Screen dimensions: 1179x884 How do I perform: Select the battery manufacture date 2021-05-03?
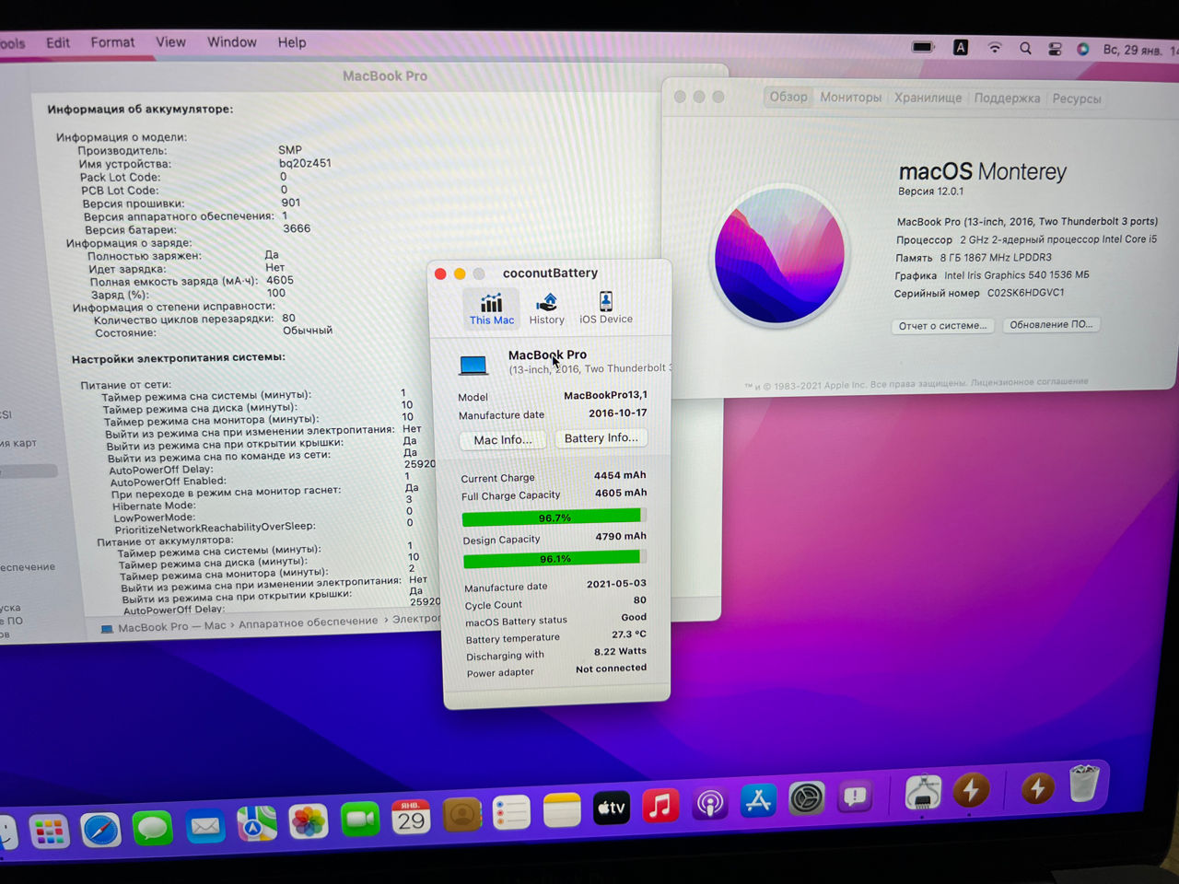pos(616,584)
